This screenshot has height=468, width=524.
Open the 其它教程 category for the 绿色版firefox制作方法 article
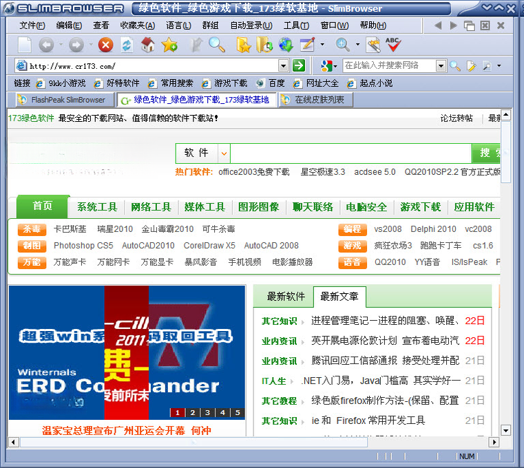pos(279,401)
